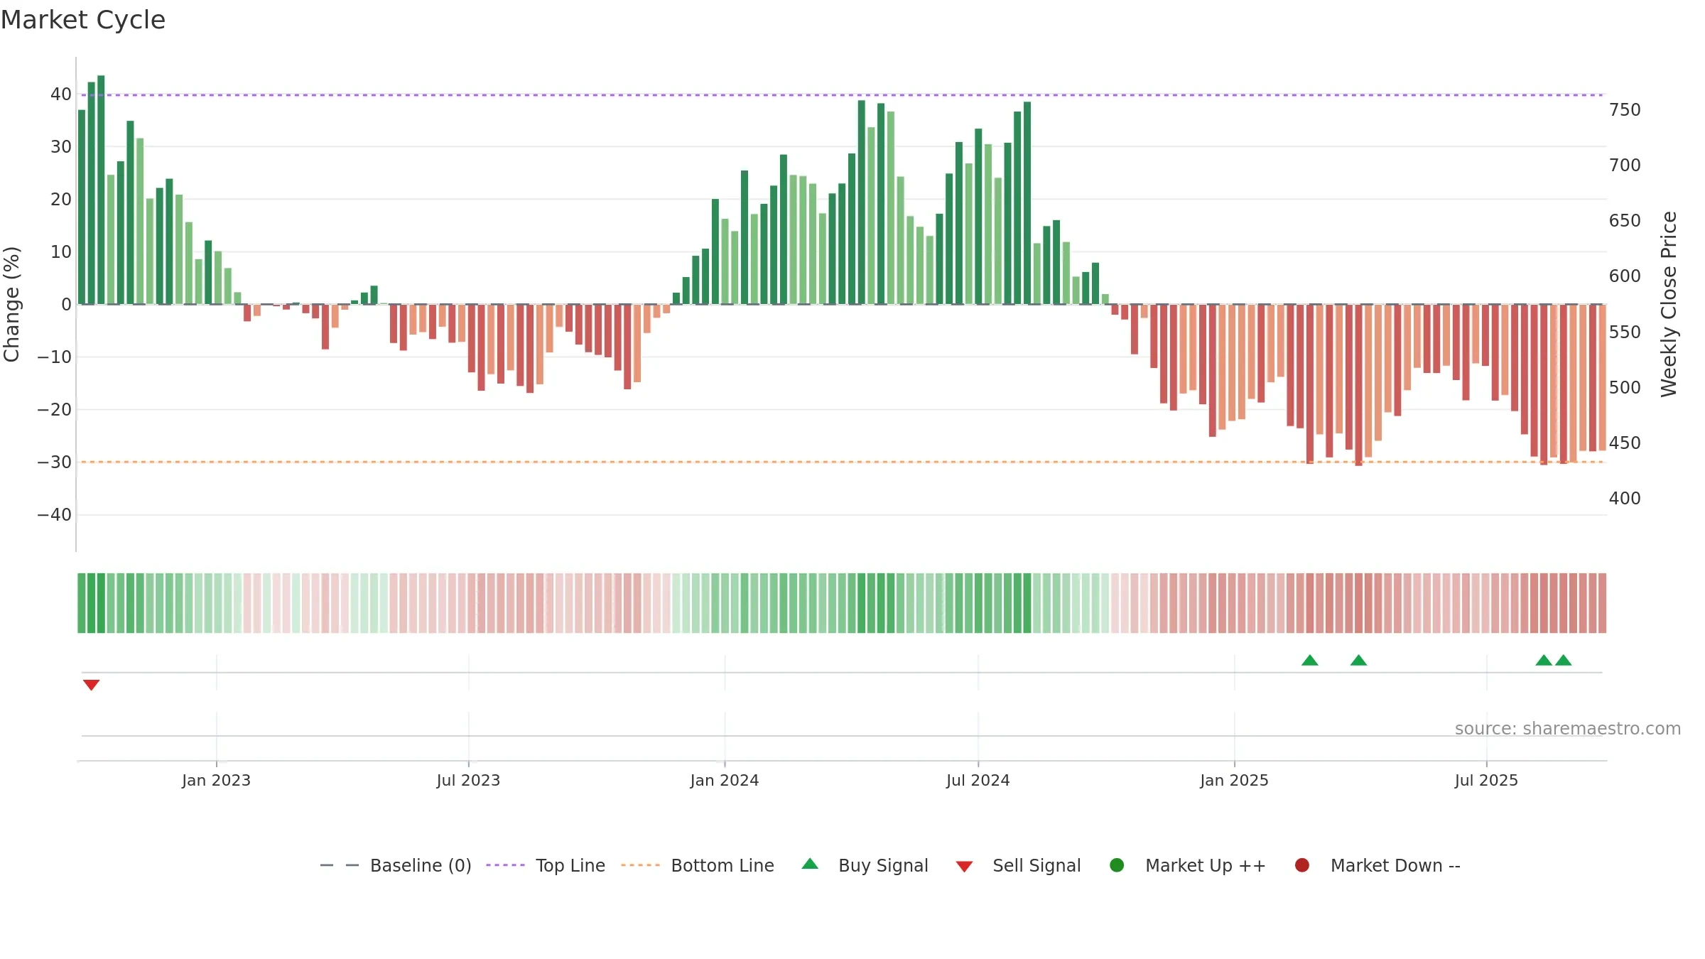Click the red Sell Signal triangle in legend
The image size is (1705, 959).
click(964, 867)
